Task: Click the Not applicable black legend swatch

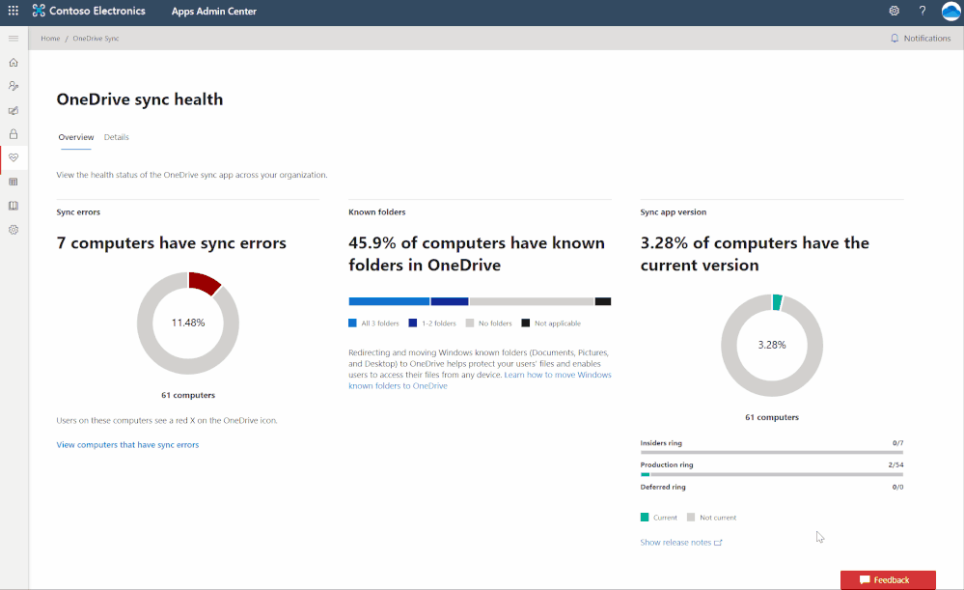Action: (526, 323)
